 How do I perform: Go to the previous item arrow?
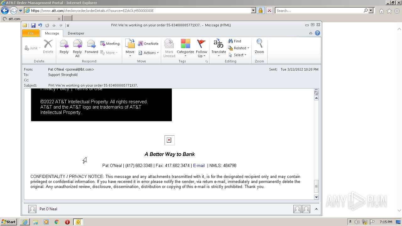click(54, 25)
